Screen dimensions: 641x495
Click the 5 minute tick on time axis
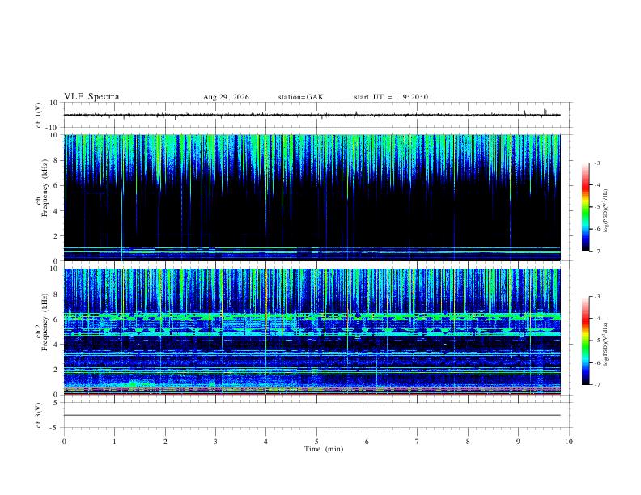point(316,442)
